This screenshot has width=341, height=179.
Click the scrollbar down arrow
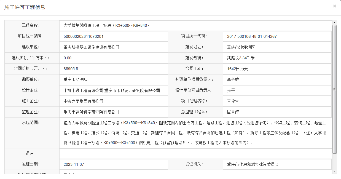click(x=335, y=171)
